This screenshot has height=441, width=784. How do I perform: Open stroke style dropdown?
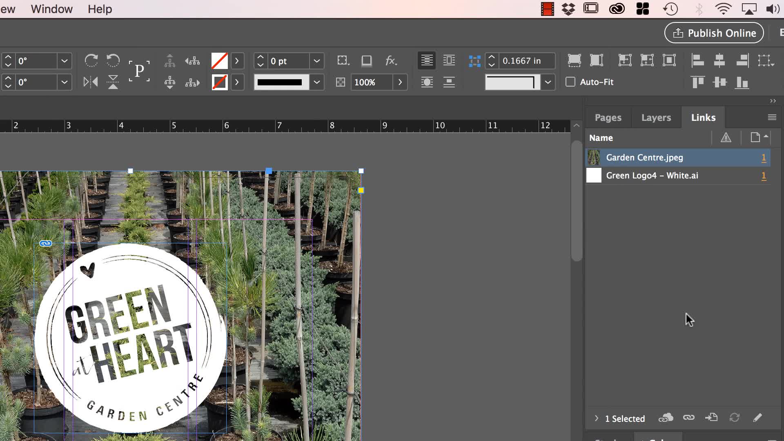(316, 82)
